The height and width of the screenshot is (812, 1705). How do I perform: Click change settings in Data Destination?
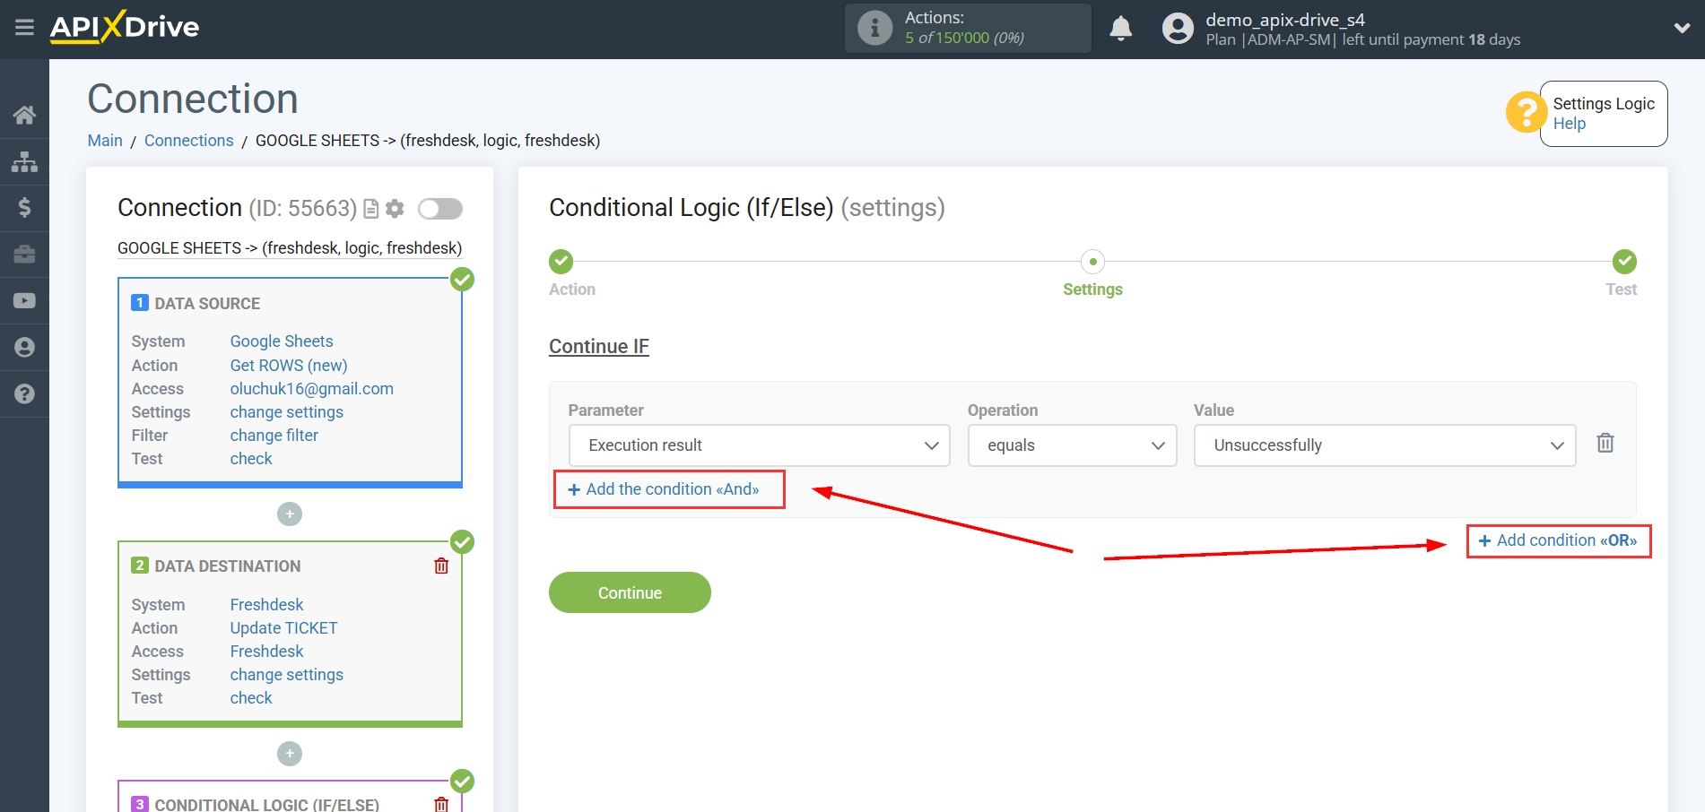point(287,675)
